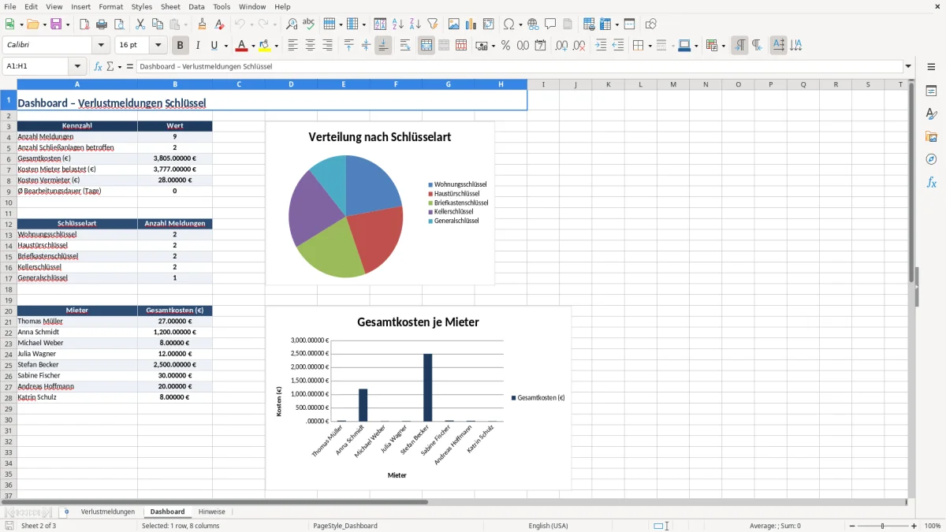This screenshot has width=946, height=532.
Task: Toggle Wrap Text
Action: pos(405,46)
